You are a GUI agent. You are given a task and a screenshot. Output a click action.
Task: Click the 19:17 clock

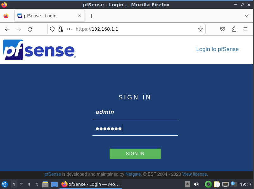(246, 184)
